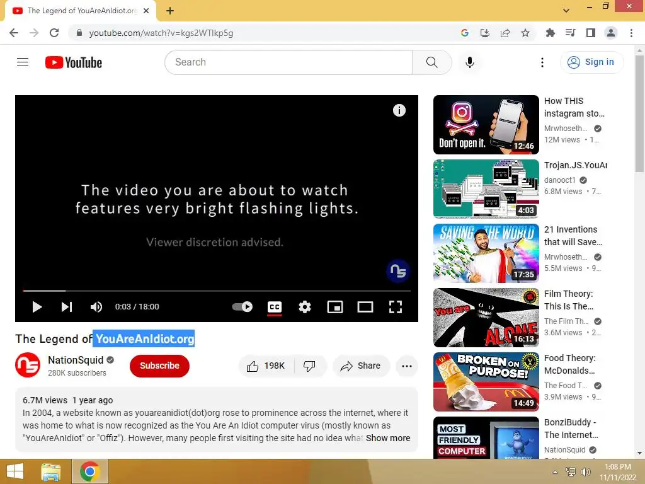Image resolution: width=645 pixels, height=484 pixels.
Task: Open network tray icon
Action: click(570, 471)
